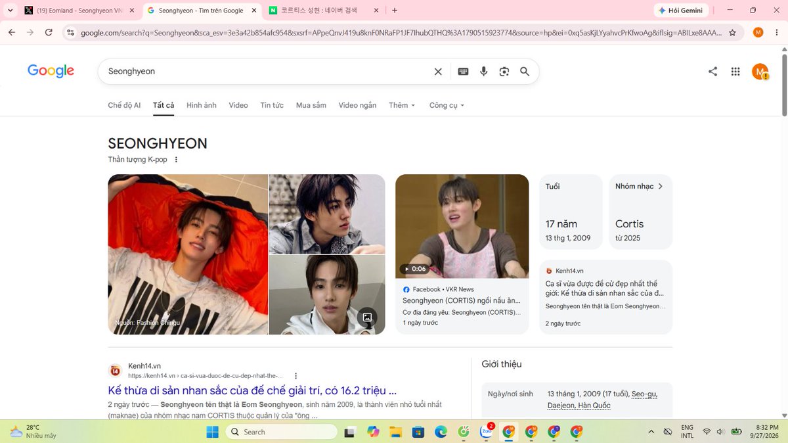Select the Video ngắn tab

357,105
